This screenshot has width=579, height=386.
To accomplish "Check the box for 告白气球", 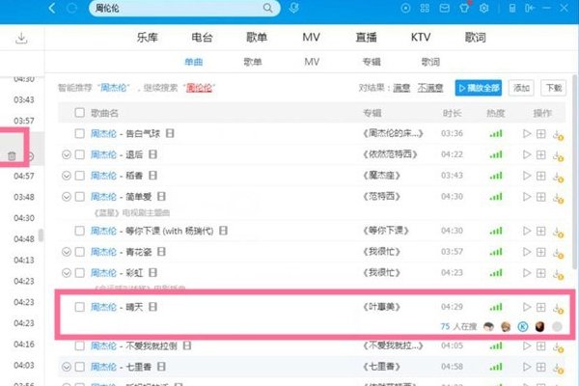I will pyautogui.click(x=79, y=133).
